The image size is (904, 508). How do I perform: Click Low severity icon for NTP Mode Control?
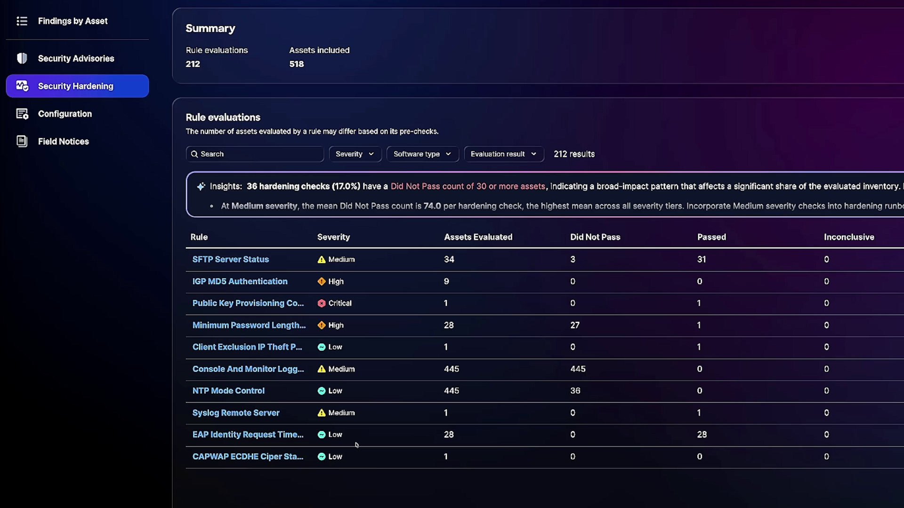coord(322,391)
